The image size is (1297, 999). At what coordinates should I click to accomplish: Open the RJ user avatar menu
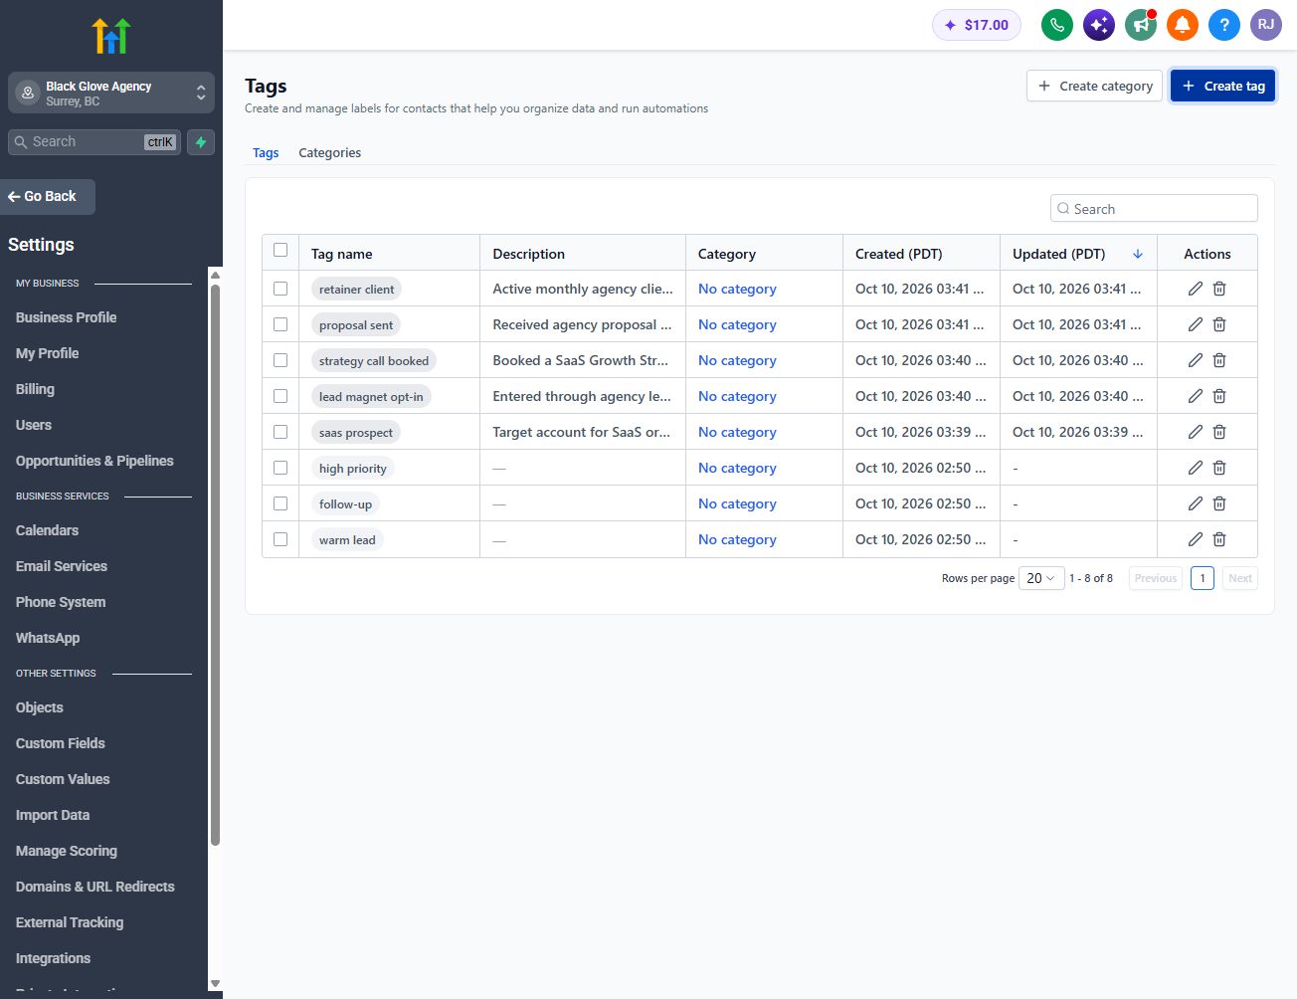point(1266,25)
